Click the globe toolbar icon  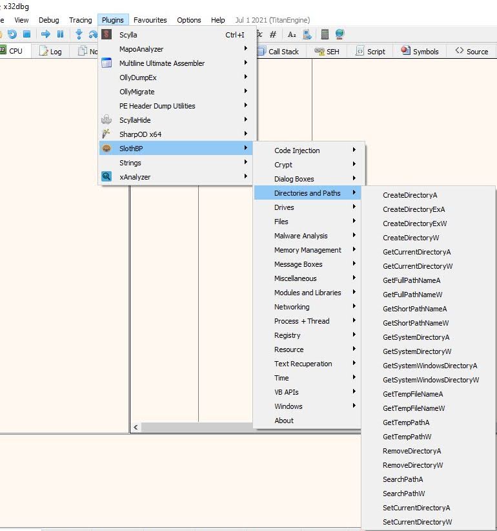coord(340,34)
